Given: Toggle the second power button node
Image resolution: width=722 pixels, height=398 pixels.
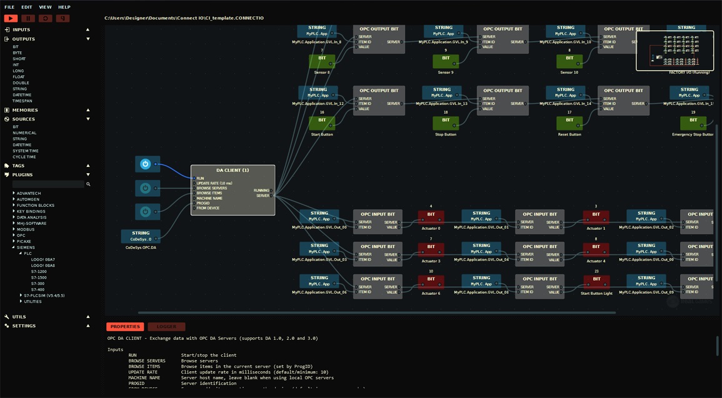Looking at the screenshot, I should [146, 188].
